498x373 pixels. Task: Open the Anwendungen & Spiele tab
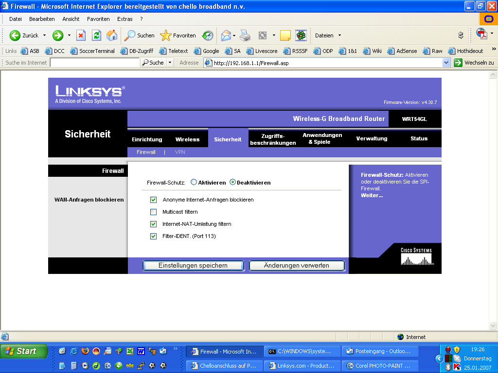click(x=322, y=138)
